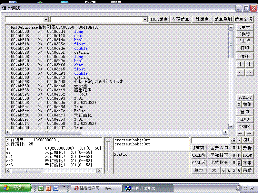258x193 pixels.
Task: Open the 函数 functions view
Action: [x=247, y=170]
